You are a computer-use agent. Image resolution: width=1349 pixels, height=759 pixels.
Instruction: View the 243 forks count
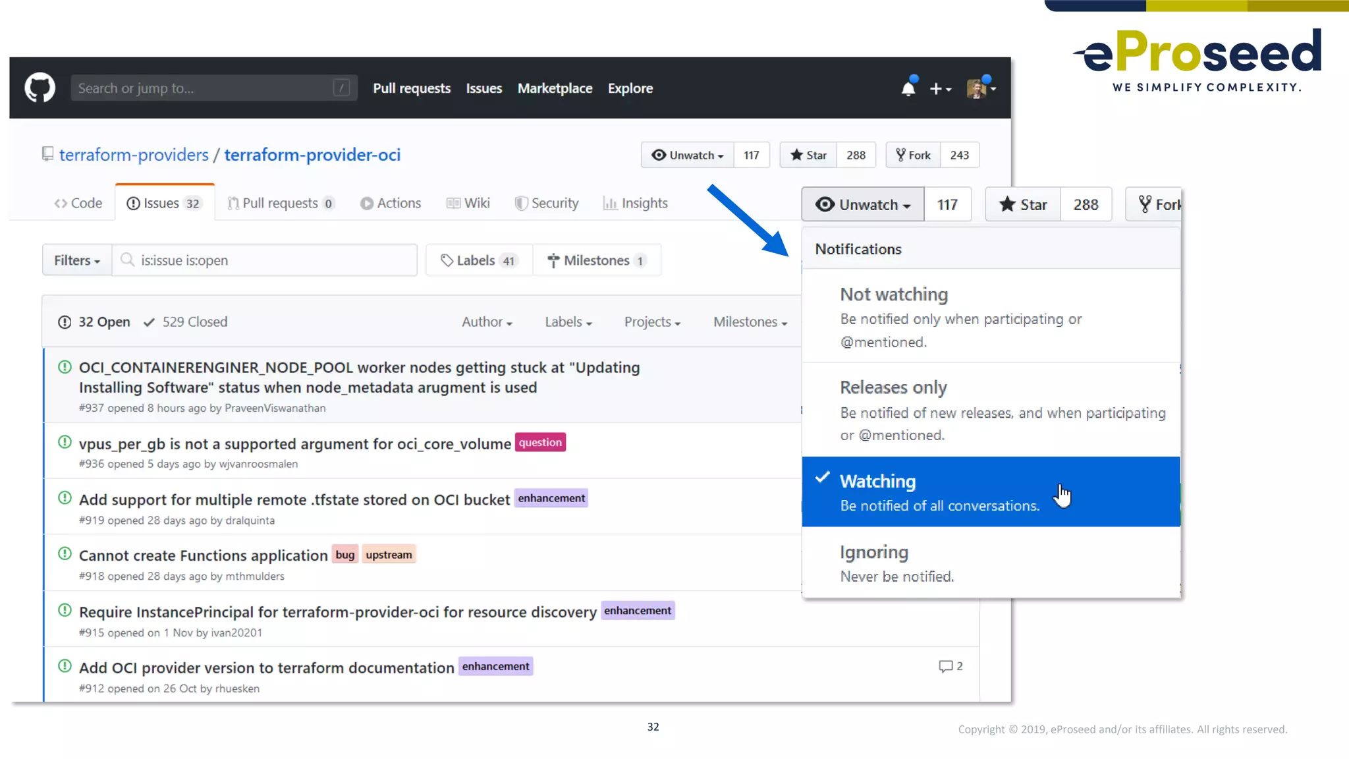(x=960, y=155)
